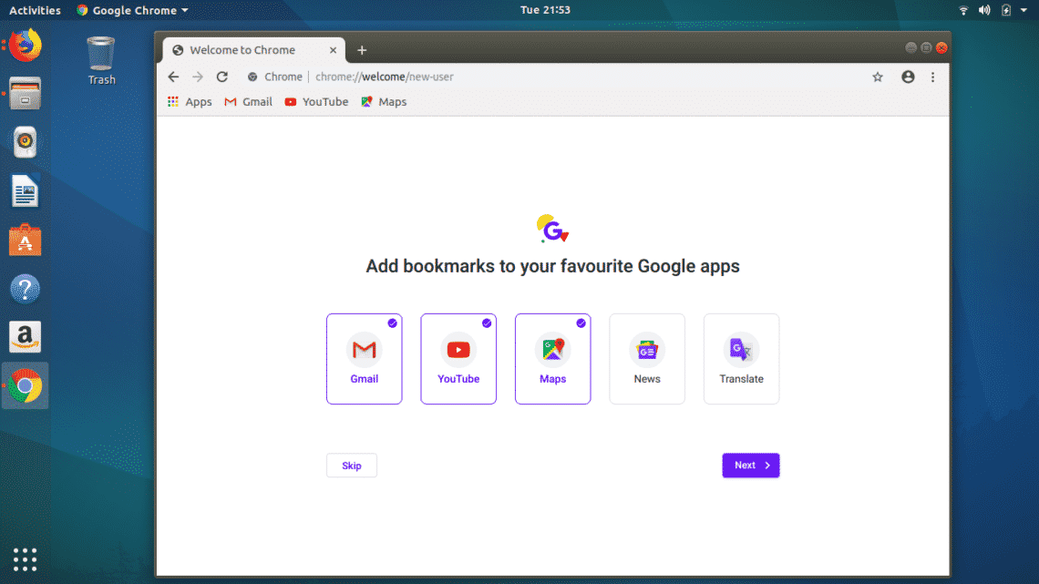Open the Apps shortcut in bookmarks bar

pyautogui.click(x=190, y=102)
